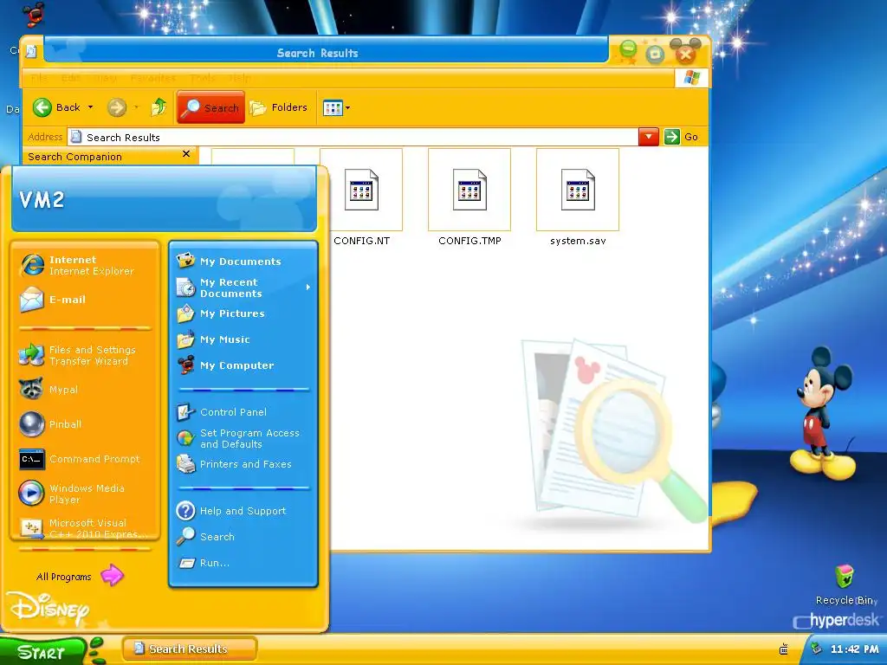Open Search from the Start menu
The image size is (887, 665).
click(243, 537)
